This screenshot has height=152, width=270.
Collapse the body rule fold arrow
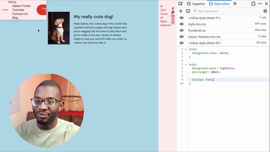click(186, 65)
